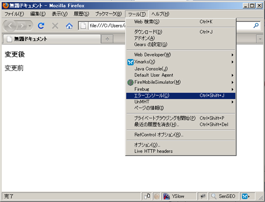Expand Web Developer(W) submenu arrow
Viewport: 265px width, 202px height.
point(233,55)
